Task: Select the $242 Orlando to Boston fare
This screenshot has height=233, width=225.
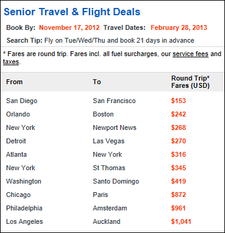Action: click(179, 114)
